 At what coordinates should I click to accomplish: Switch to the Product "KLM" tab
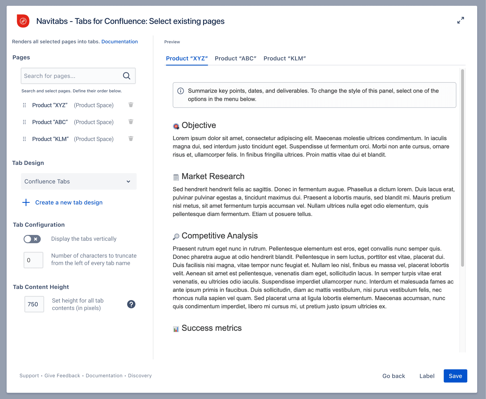point(285,58)
